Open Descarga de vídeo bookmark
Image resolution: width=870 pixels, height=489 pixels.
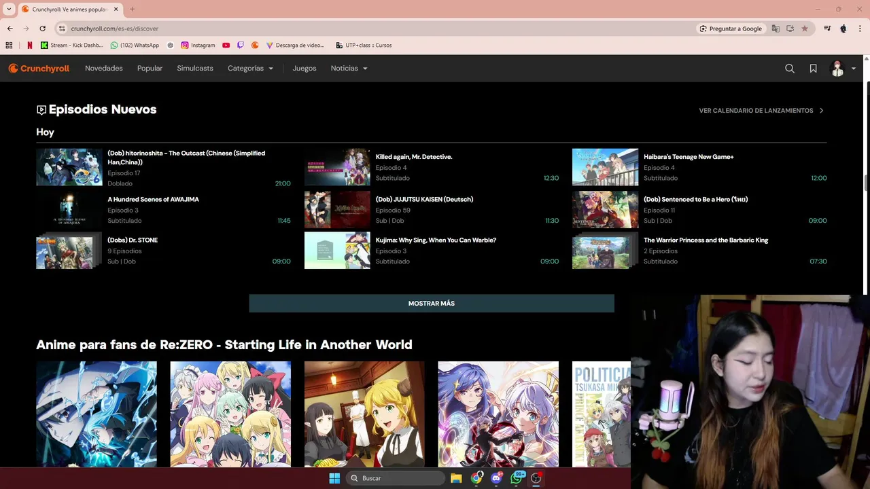click(296, 46)
